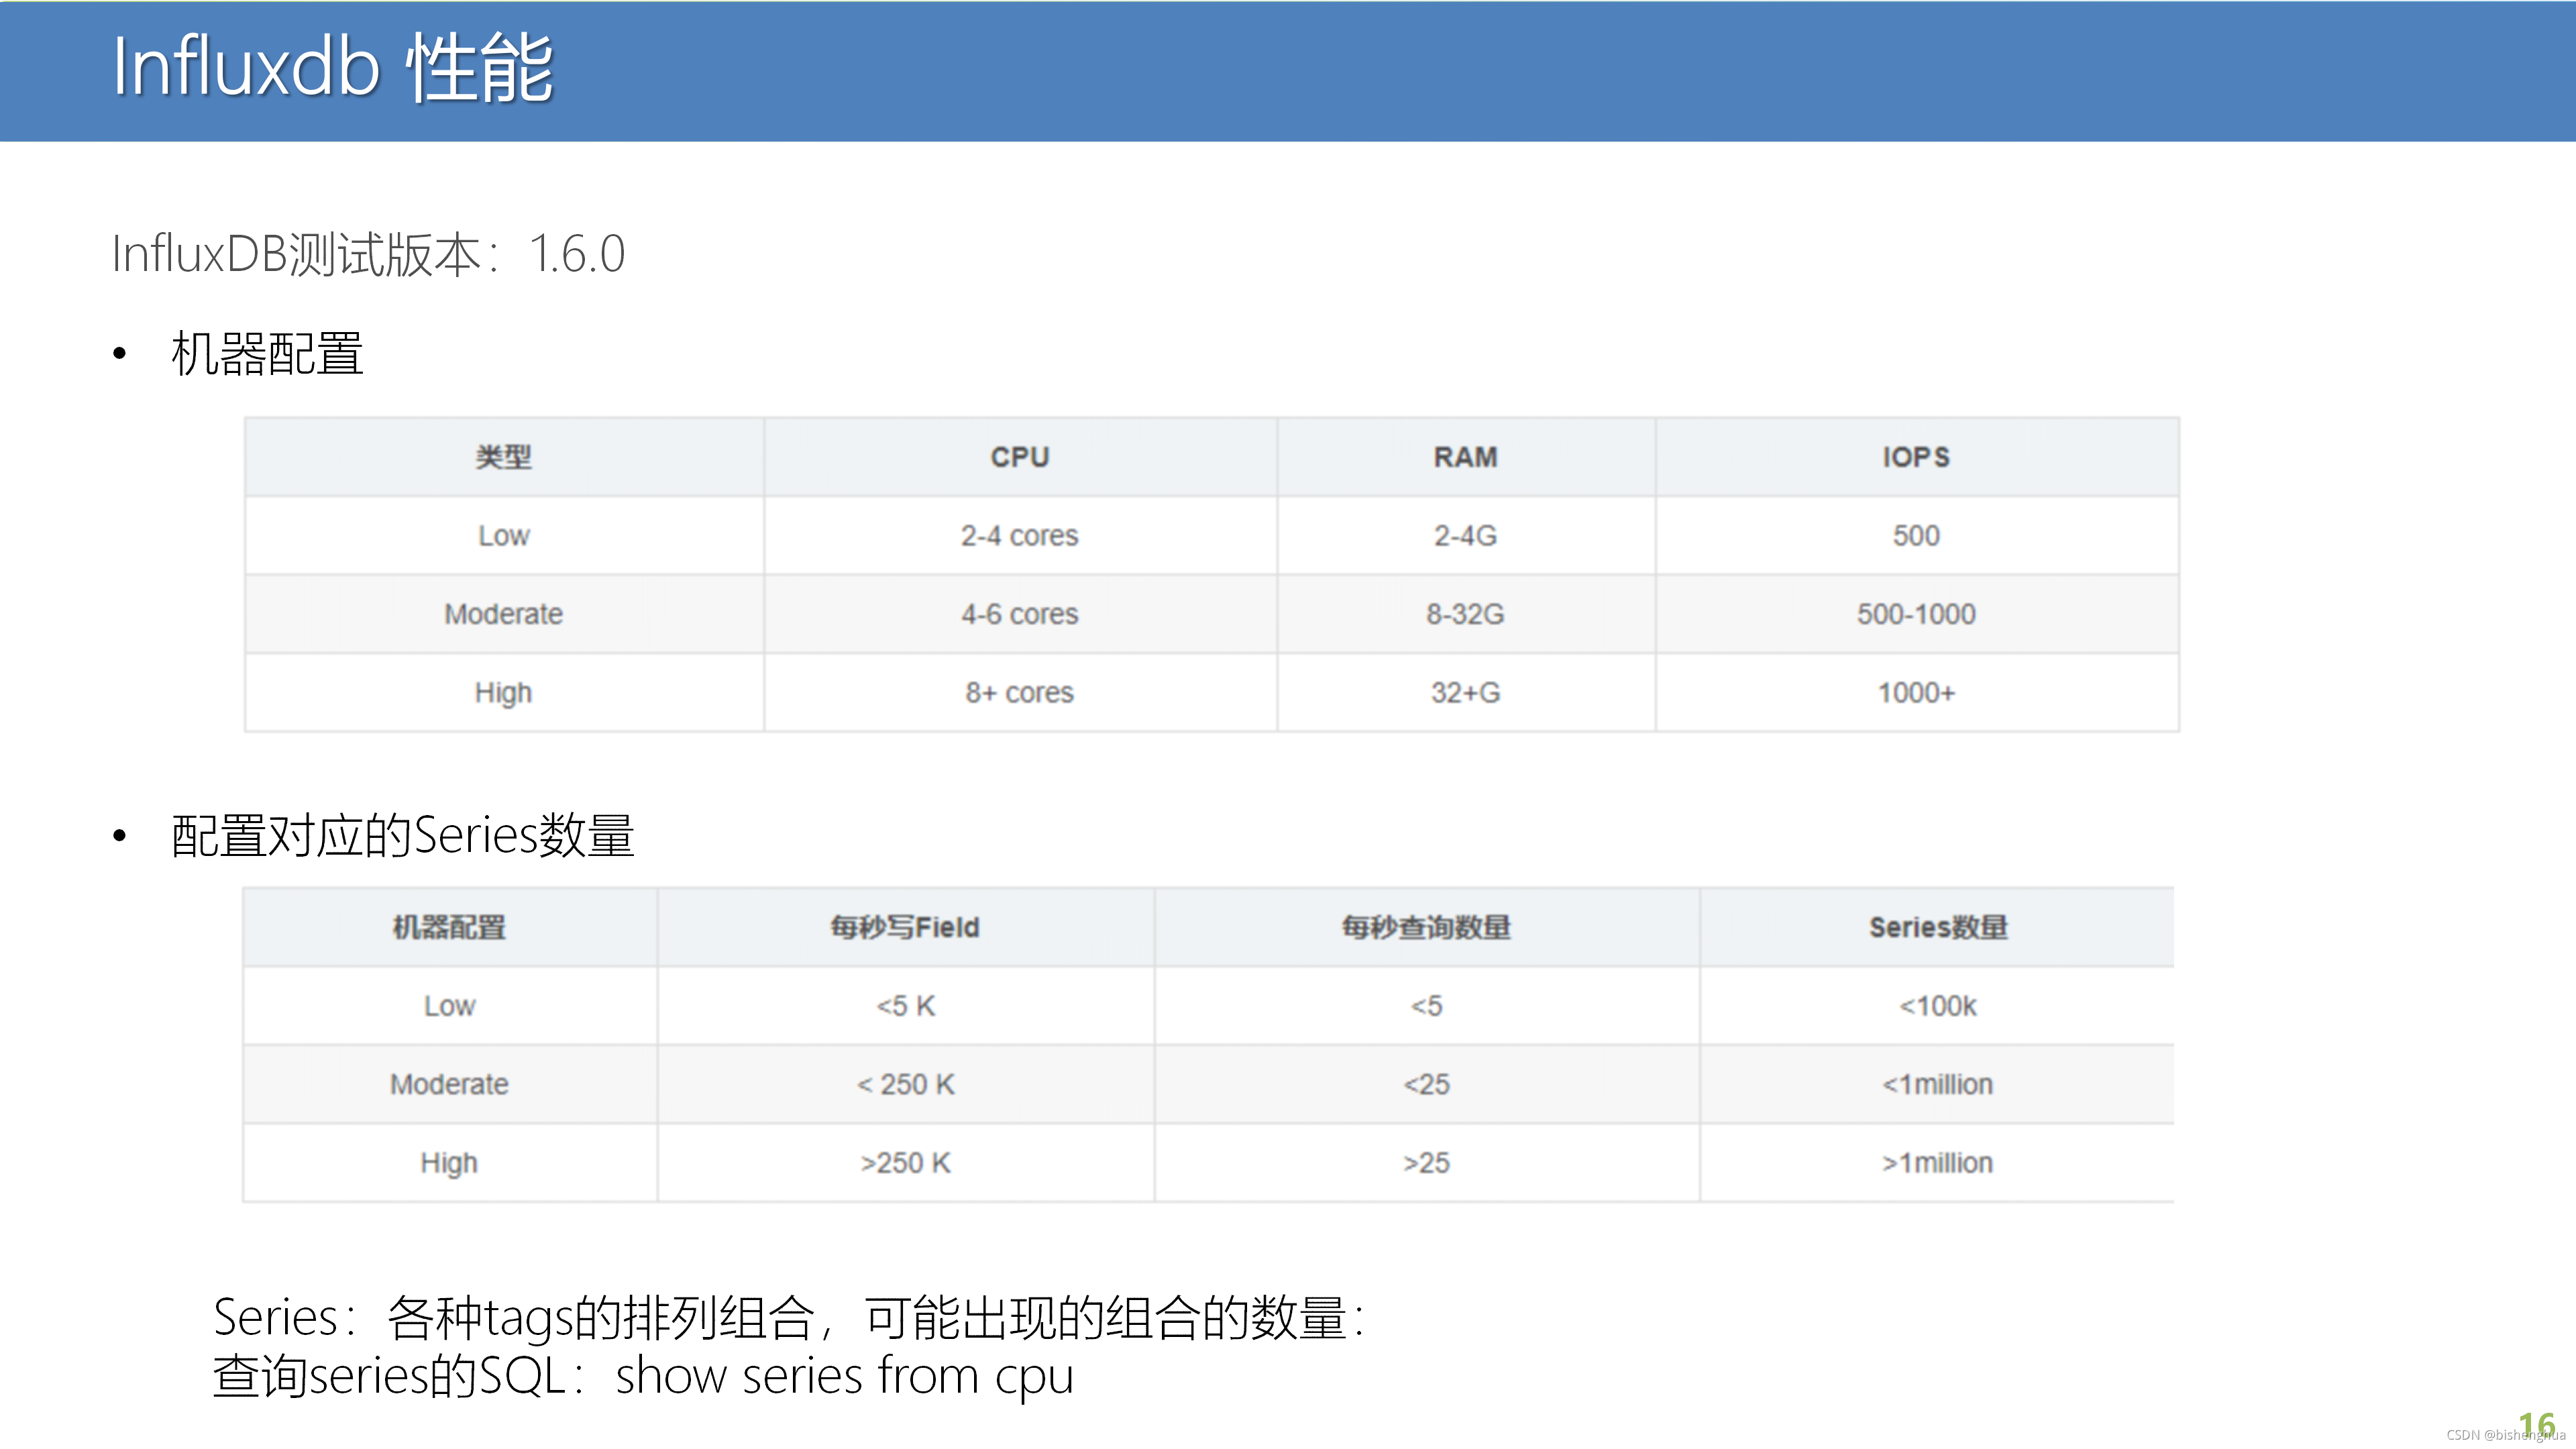
Task: Click the 每秒查询数量 column header
Action: pos(1426,927)
